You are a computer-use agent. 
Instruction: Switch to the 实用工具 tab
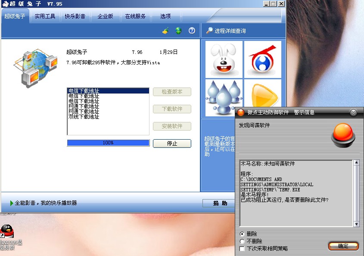click(x=45, y=16)
